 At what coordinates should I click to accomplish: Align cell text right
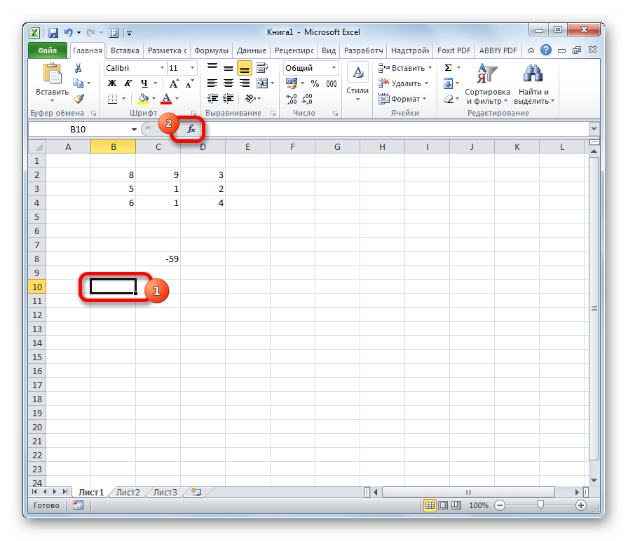(x=245, y=83)
